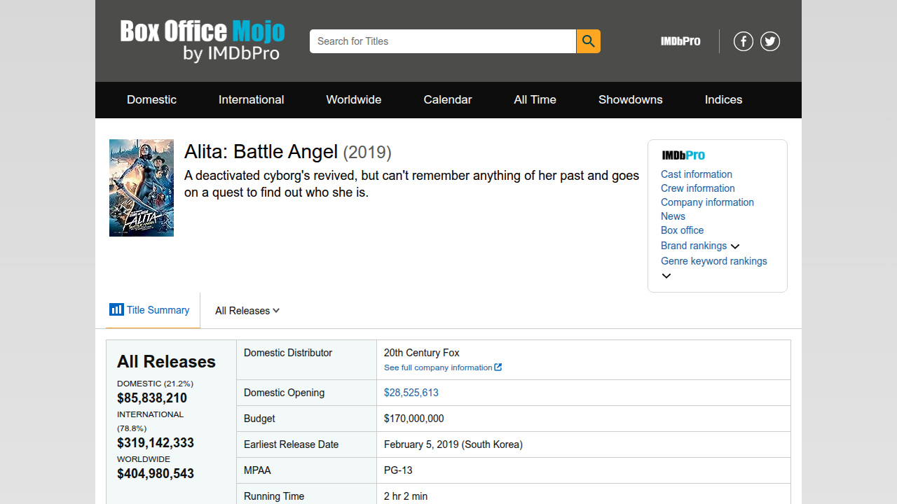Screen dimensions: 897x504
Task: Open the Box office link
Action: click(x=682, y=230)
